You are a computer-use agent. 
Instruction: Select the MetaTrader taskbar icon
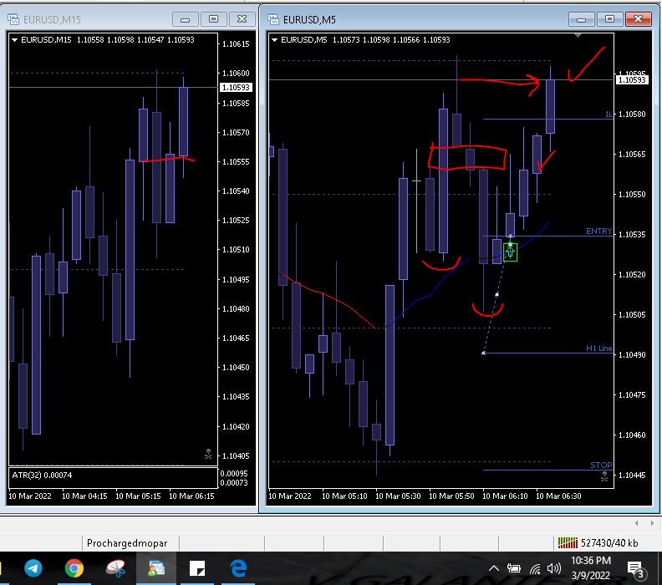point(156,568)
